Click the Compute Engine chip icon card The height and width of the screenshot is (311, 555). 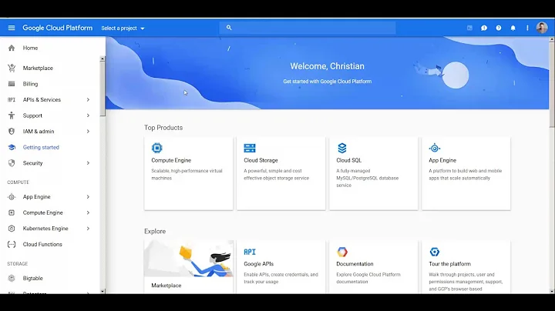[x=156, y=148]
